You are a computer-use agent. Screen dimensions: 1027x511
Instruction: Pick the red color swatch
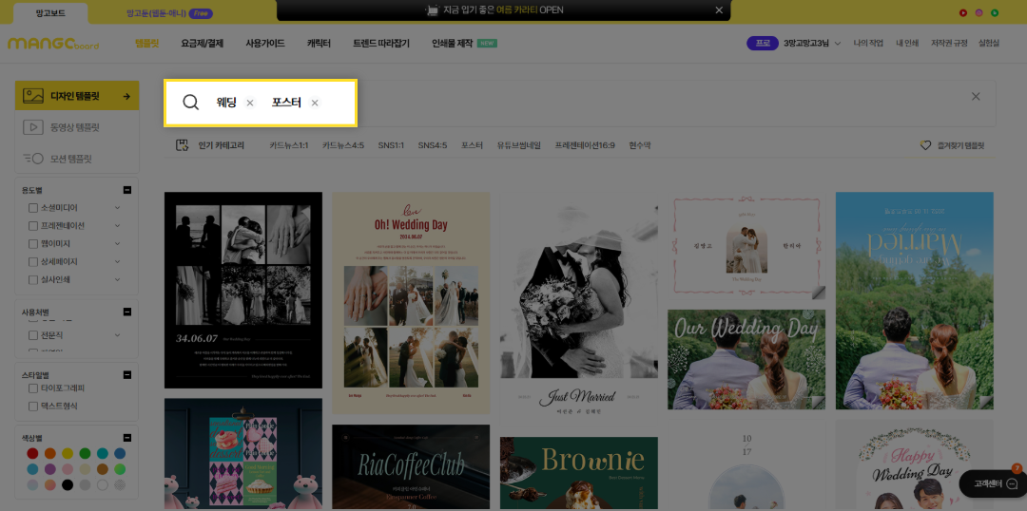(32, 453)
